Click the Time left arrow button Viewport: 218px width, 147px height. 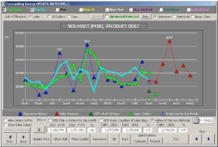tap(196, 138)
